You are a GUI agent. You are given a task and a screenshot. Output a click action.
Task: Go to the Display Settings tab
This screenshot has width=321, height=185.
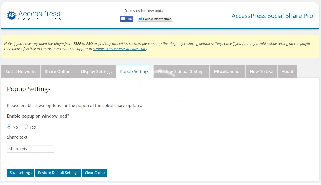[x=96, y=71]
